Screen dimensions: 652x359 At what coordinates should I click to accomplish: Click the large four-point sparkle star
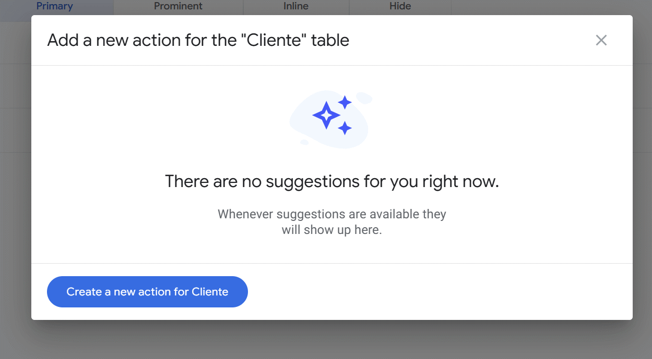pyautogui.click(x=326, y=115)
